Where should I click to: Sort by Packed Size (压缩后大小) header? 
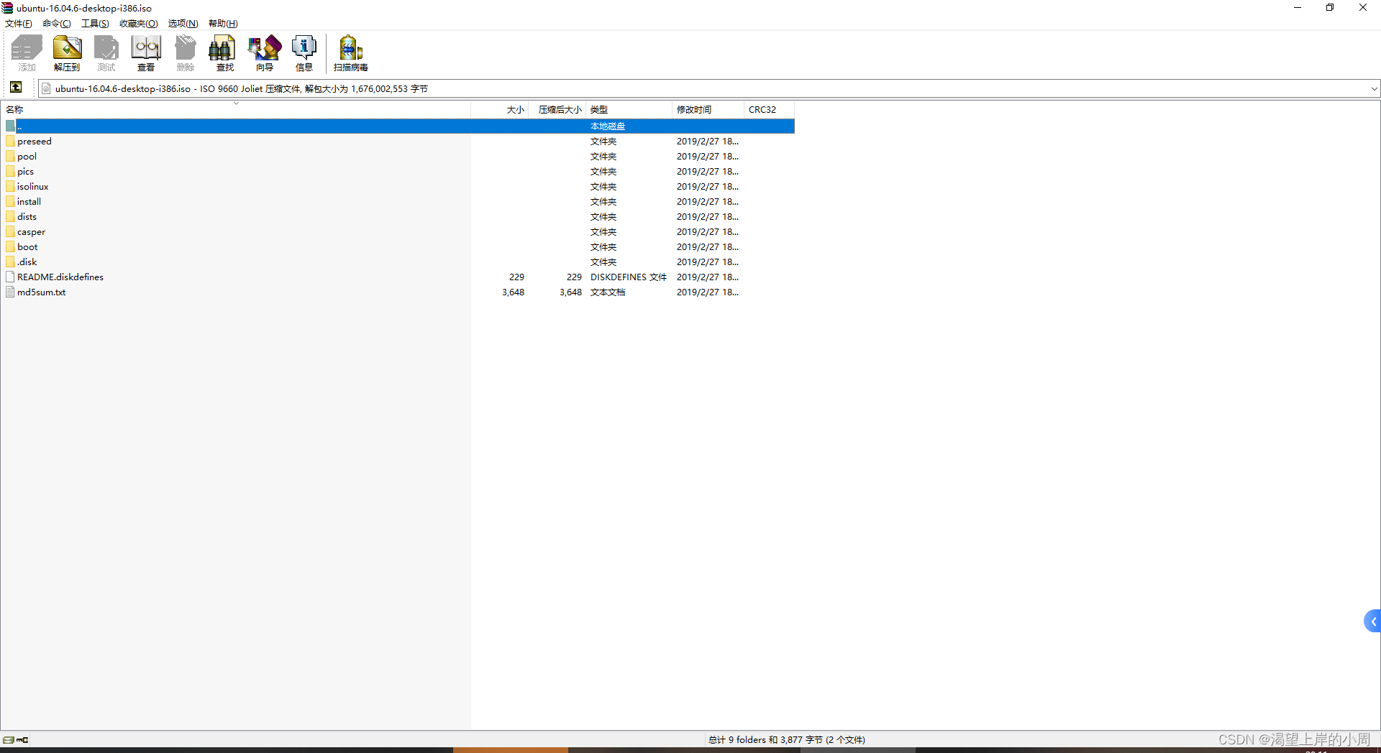click(x=557, y=109)
